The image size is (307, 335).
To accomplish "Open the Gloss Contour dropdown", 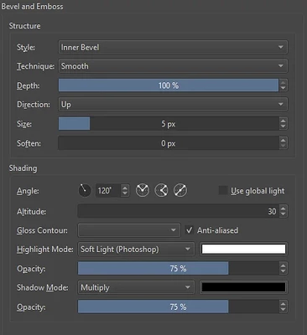I will tap(129, 230).
